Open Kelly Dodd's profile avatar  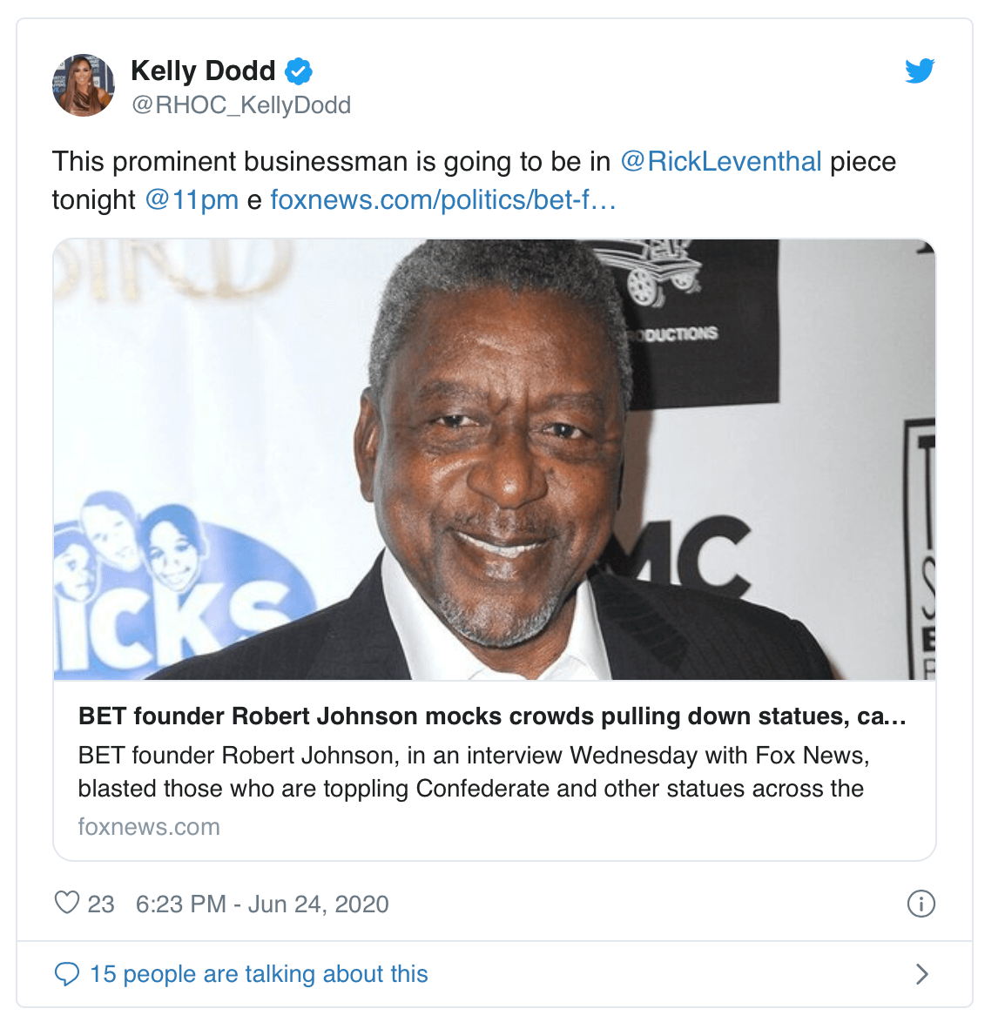(84, 85)
